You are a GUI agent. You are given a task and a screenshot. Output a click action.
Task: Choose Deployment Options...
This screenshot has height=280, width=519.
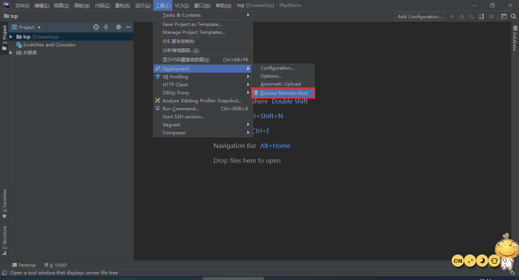pos(283,76)
